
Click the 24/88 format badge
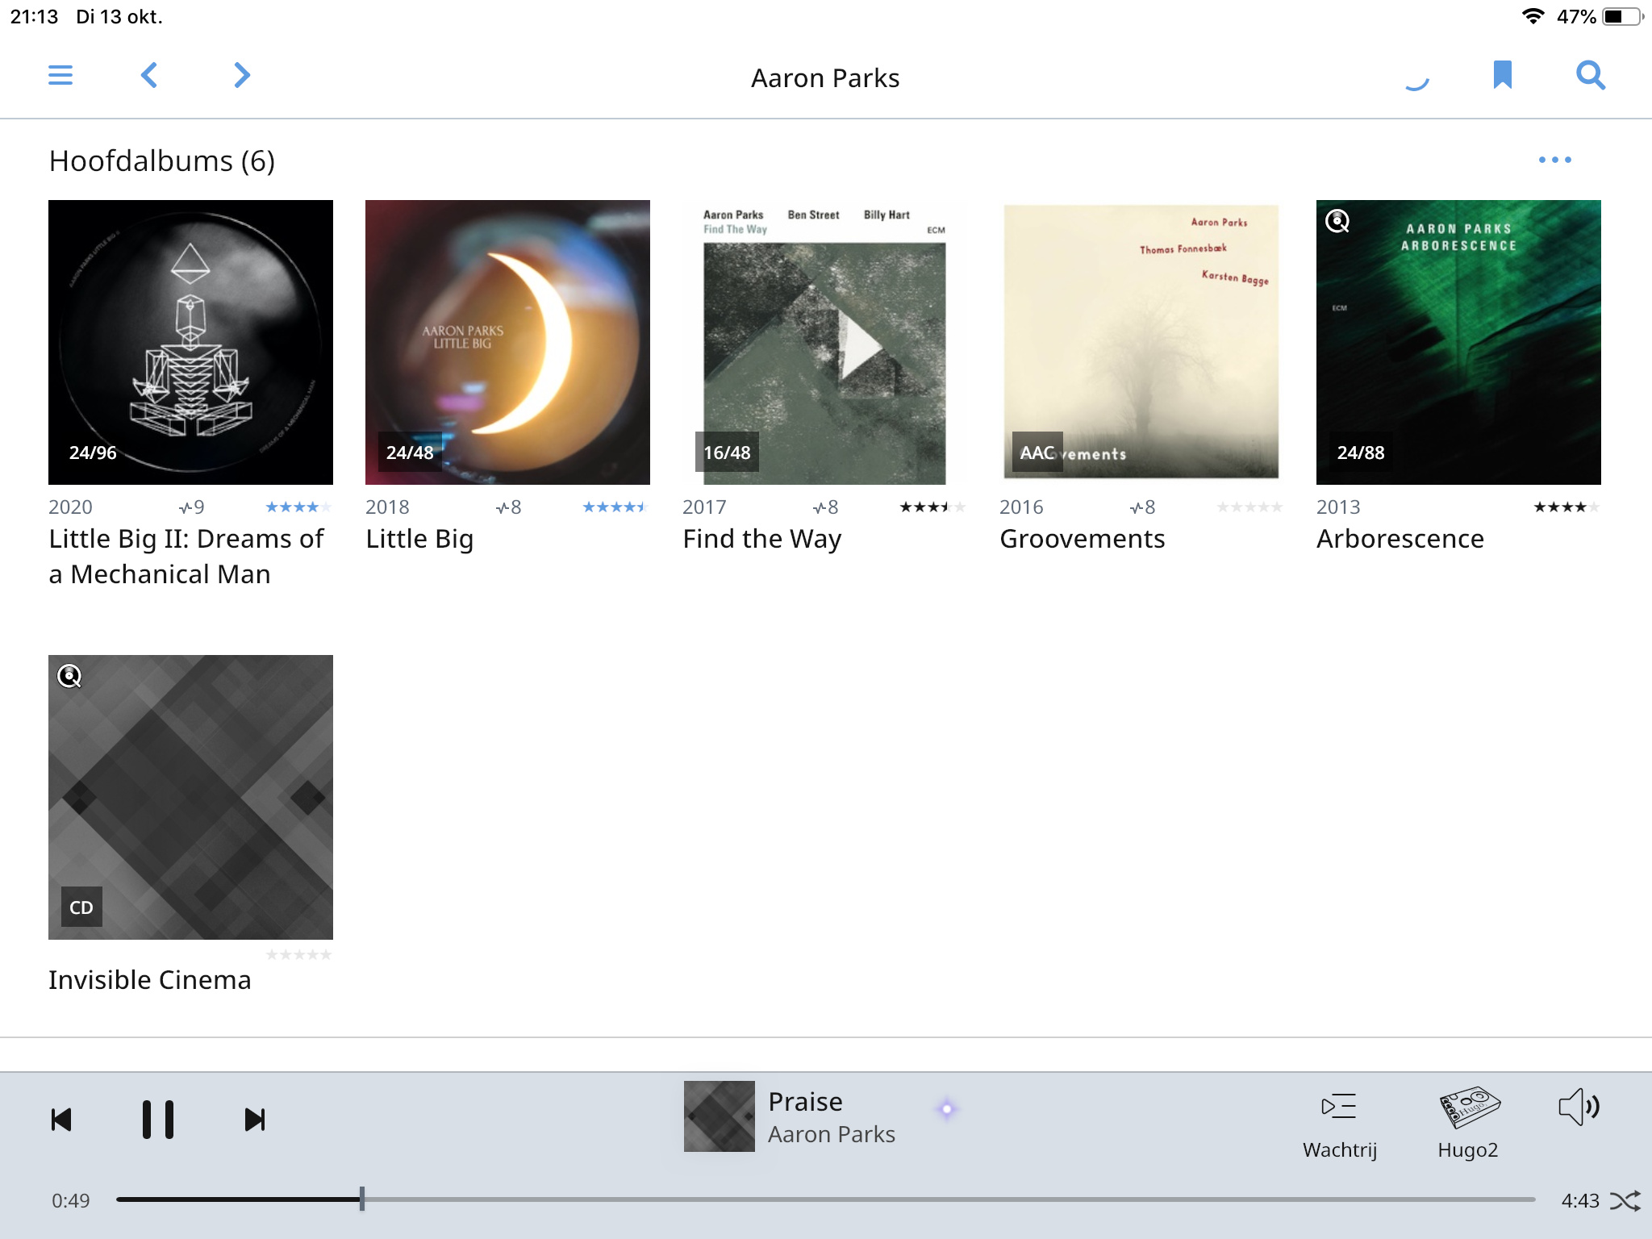1361,453
